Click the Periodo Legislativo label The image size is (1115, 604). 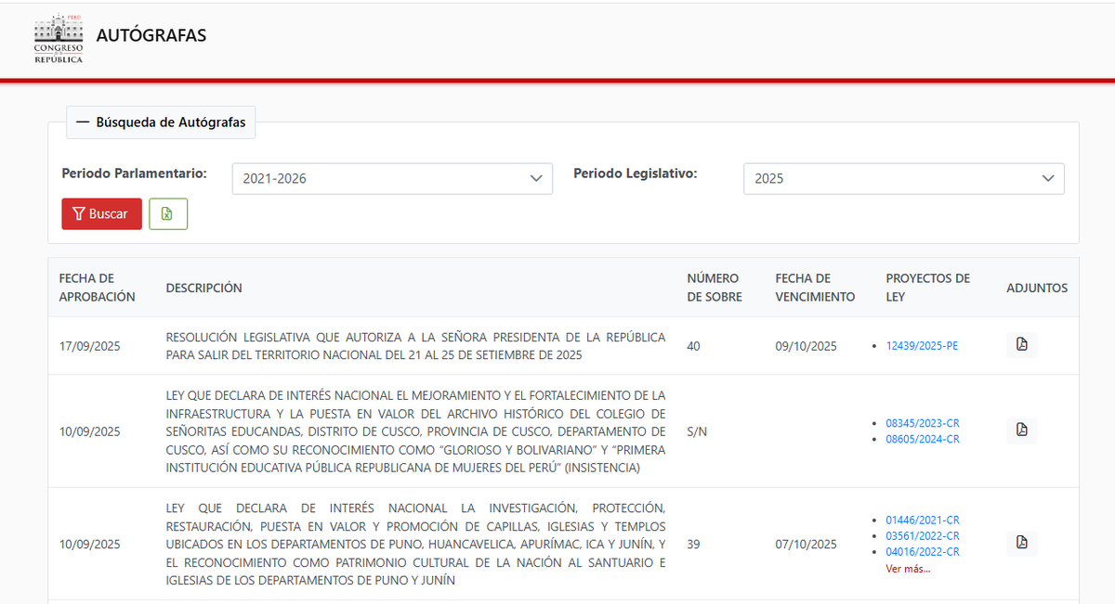coord(636,173)
